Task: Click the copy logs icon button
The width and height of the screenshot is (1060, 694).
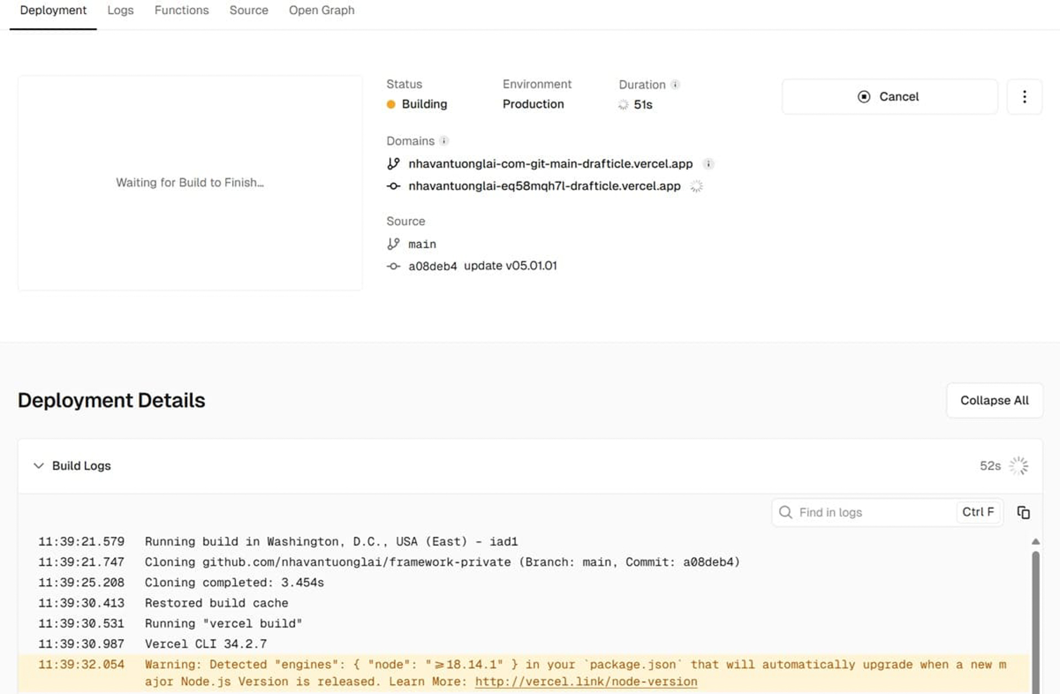Action: coord(1024,512)
